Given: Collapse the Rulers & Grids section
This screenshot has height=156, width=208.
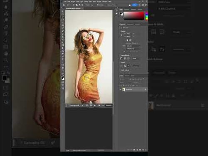Looking at the screenshot, I should point(120,55).
